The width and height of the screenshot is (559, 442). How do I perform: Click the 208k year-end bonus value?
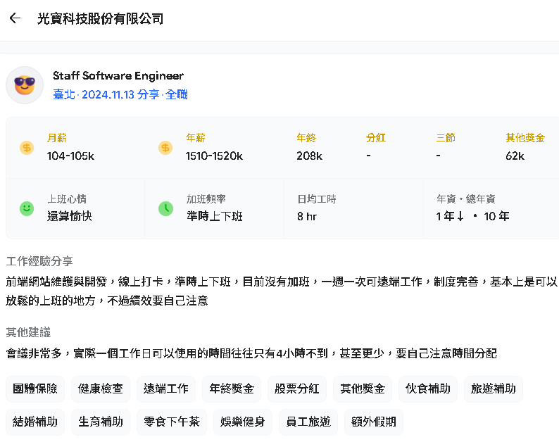(x=310, y=156)
